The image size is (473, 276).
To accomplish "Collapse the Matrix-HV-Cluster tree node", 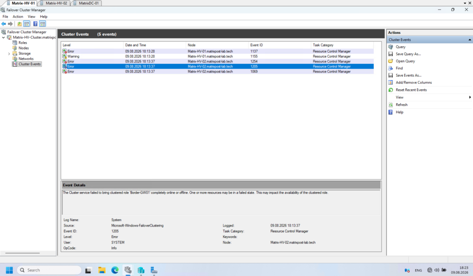I will coord(3,37).
